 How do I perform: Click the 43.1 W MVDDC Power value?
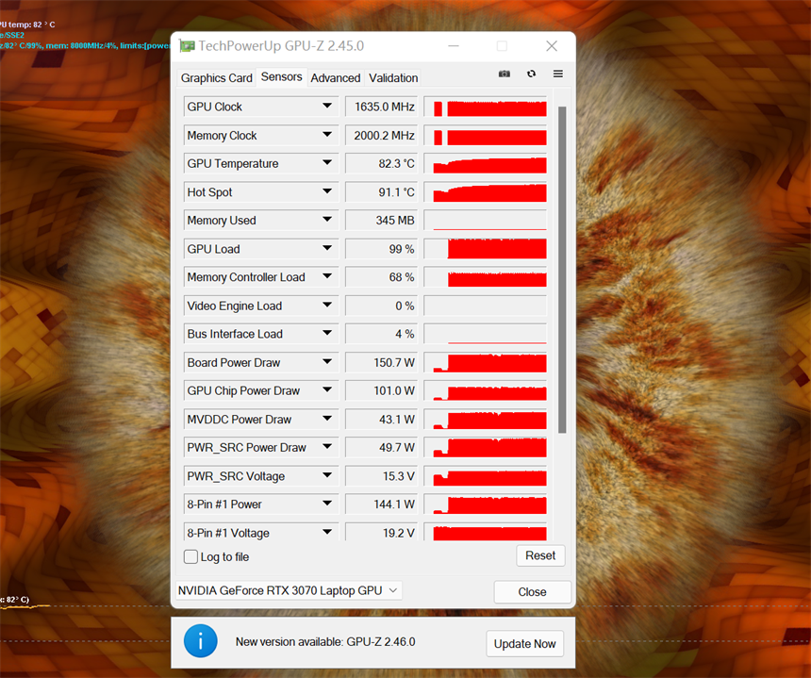click(x=382, y=419)
